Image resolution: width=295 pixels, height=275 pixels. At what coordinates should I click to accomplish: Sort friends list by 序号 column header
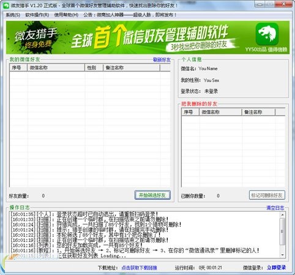[x=18, y=68]
